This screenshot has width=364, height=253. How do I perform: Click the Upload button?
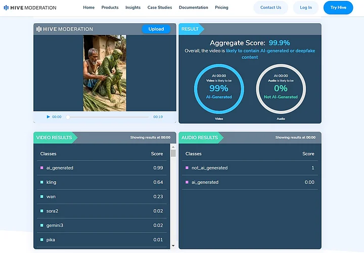pos(156,29)
